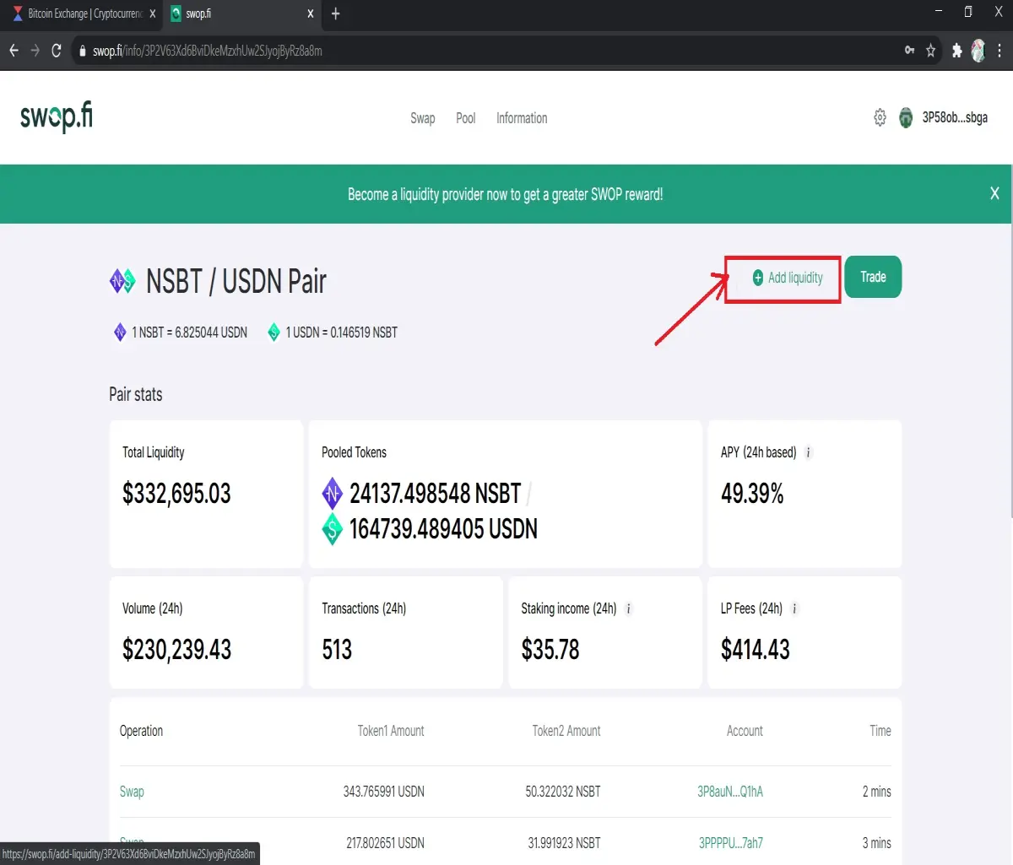The width and height of the screenshot is (1013, 865).
Task: Click the USDN icon beside 1 USDN rate
Action: 274,332
